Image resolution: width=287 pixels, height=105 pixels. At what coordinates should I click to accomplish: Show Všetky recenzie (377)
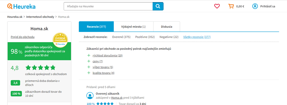[197, 37]
